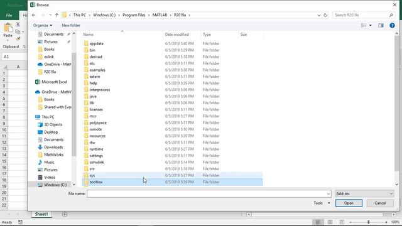The width and height of the screenshot is (402, 226).
Task: Open the view options dropdown arrow
Action: pos(370,25)
